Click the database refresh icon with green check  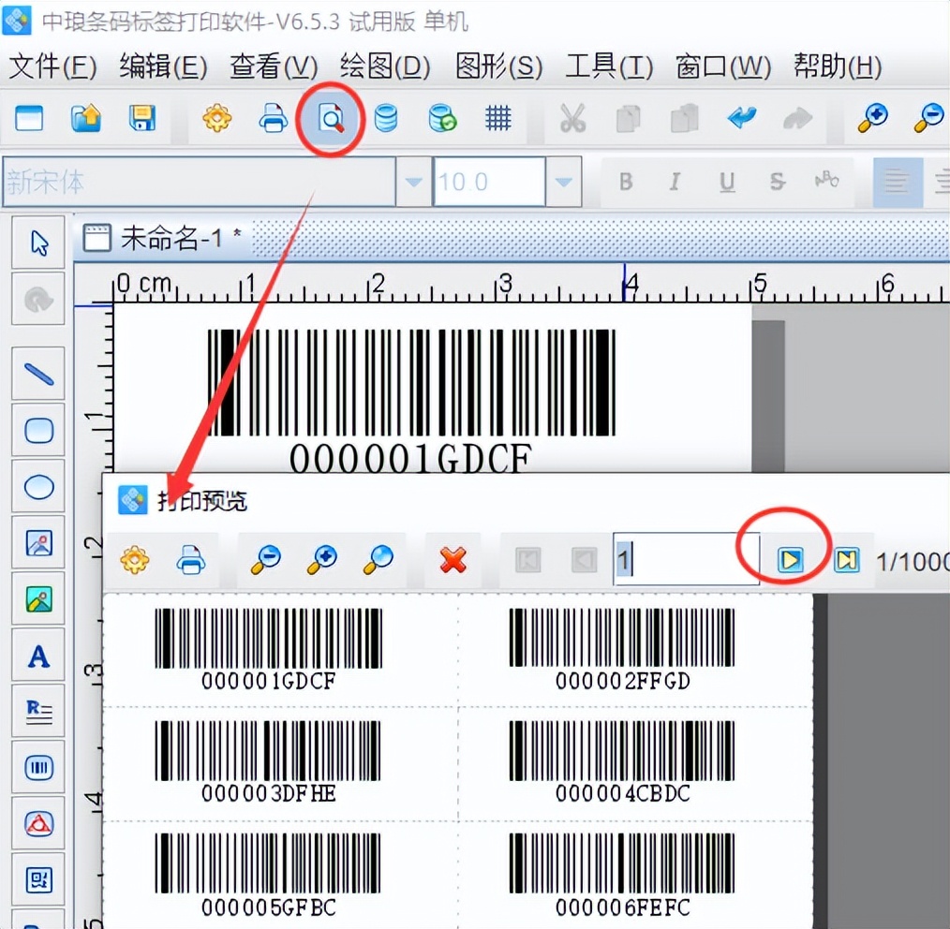[x=442, y=117]
